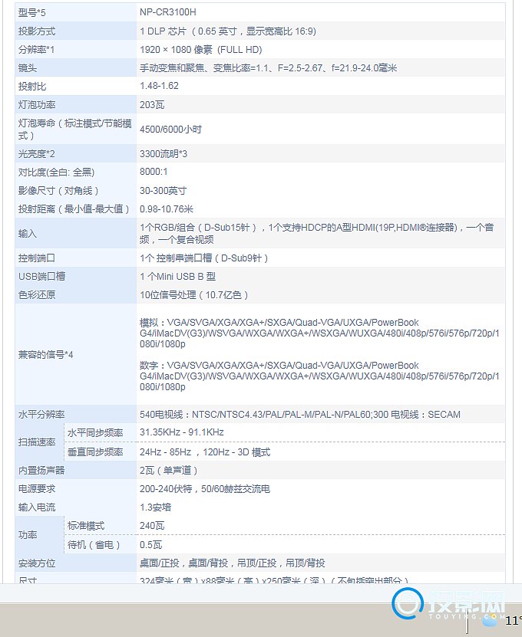Click the 垂直同步频率 sub-label

pos(95,451)
